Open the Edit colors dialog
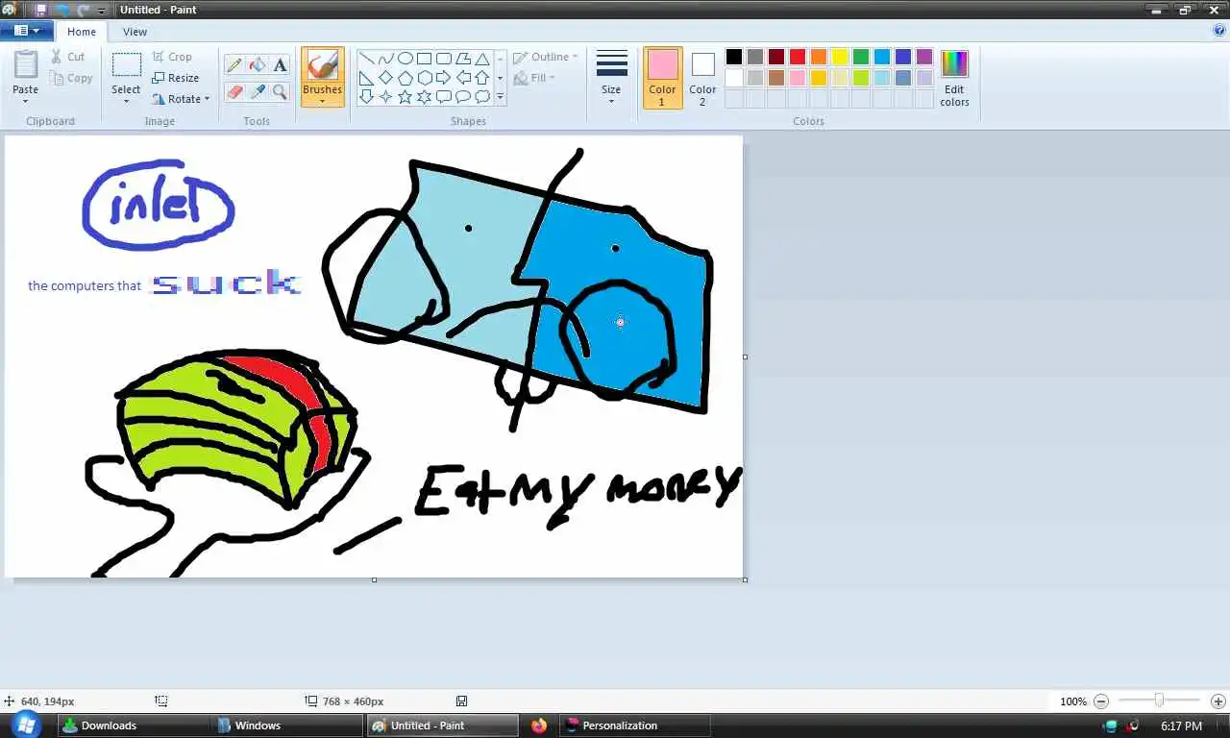Image resolution: width=1230 pixels, height=738 pixels. pyautogui.click(x=954, y=78)
